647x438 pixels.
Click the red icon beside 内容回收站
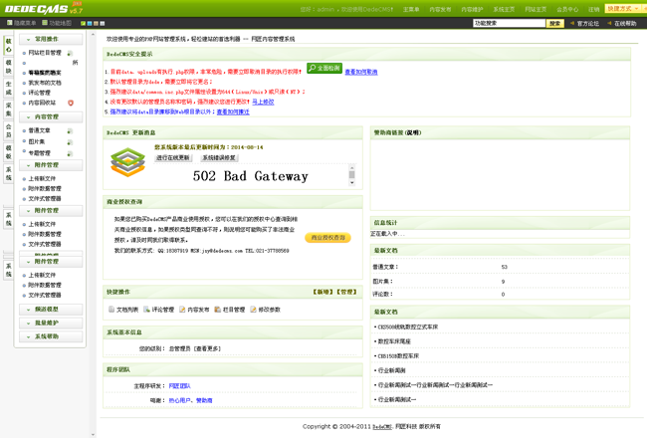71,103
